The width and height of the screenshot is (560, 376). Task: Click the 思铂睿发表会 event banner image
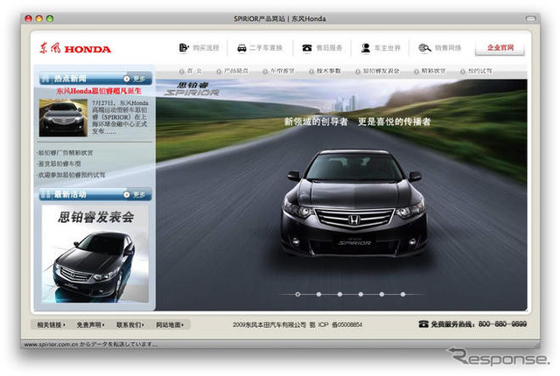point(95,254)
